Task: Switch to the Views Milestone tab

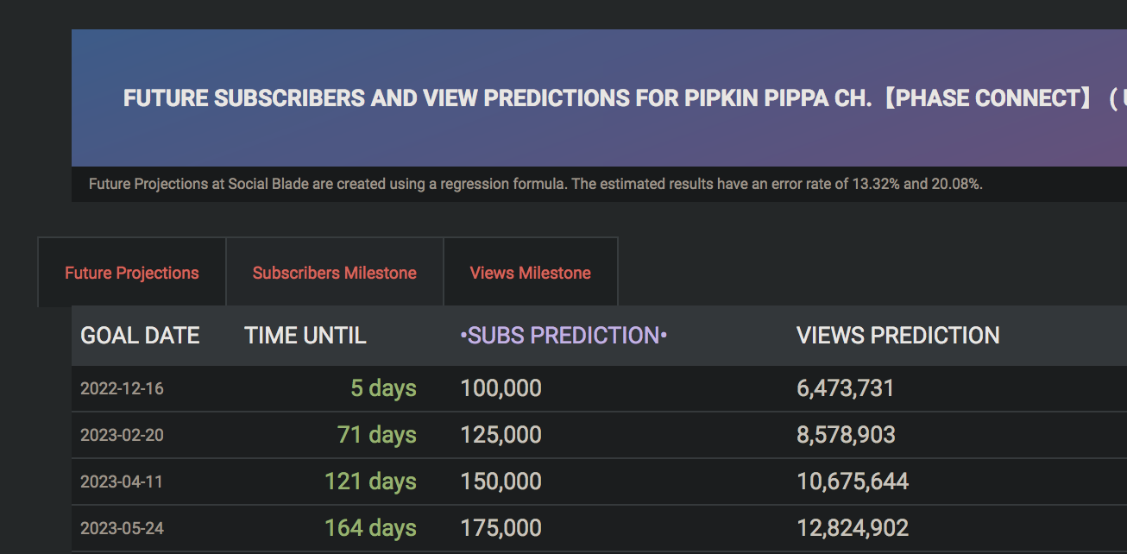Action: (x=531, y=273)
